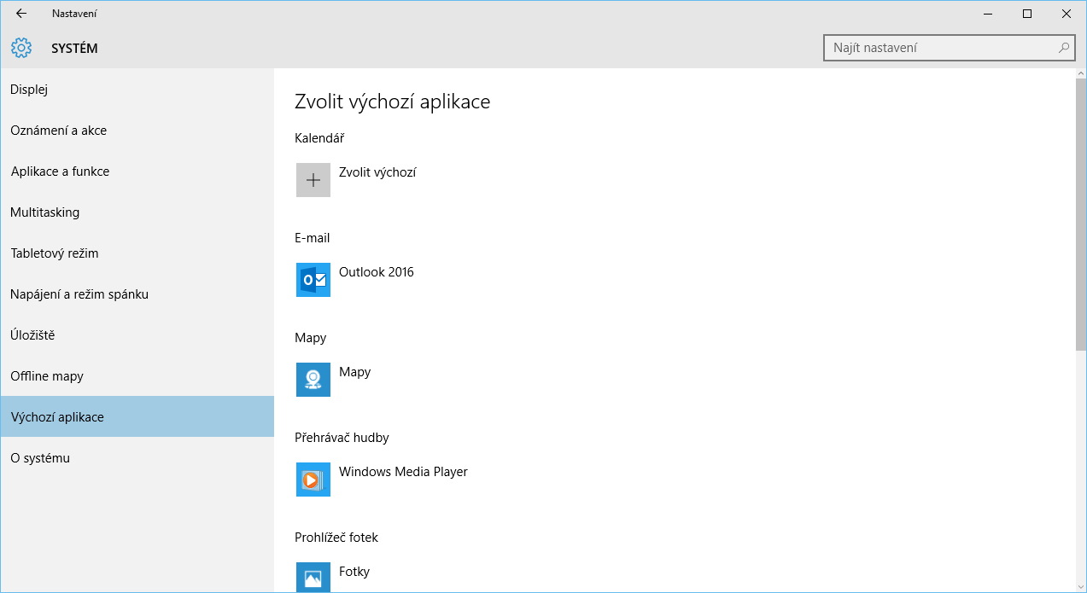Click the Windows Media Player icon
The width and height of the screenshot is (1087, 593).
pos(313,480)
